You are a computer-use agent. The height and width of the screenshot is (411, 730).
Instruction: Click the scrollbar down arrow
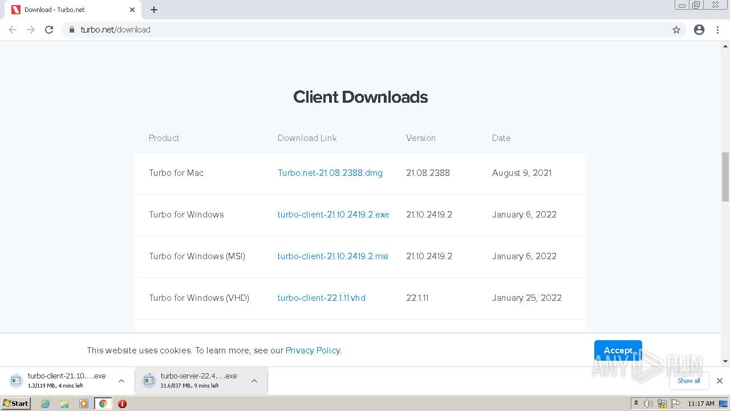pyautogui.click(x=725, y=361)
